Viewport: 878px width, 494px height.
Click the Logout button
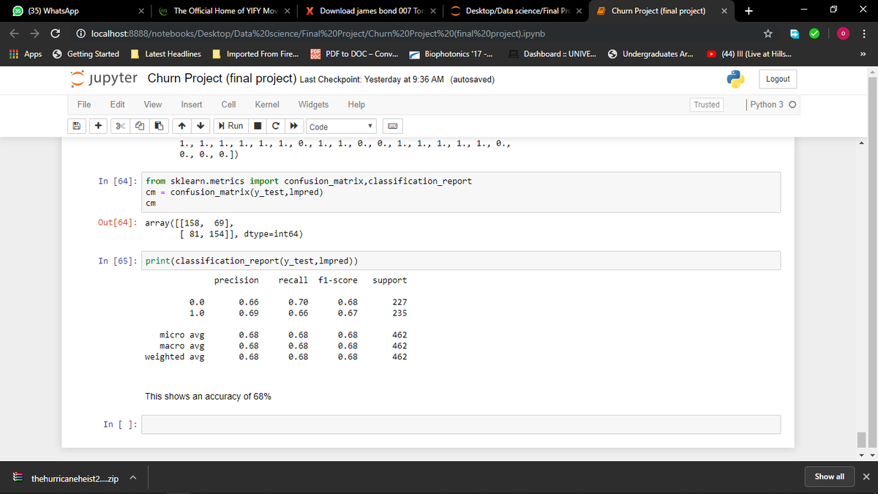(x=778, y=79)
